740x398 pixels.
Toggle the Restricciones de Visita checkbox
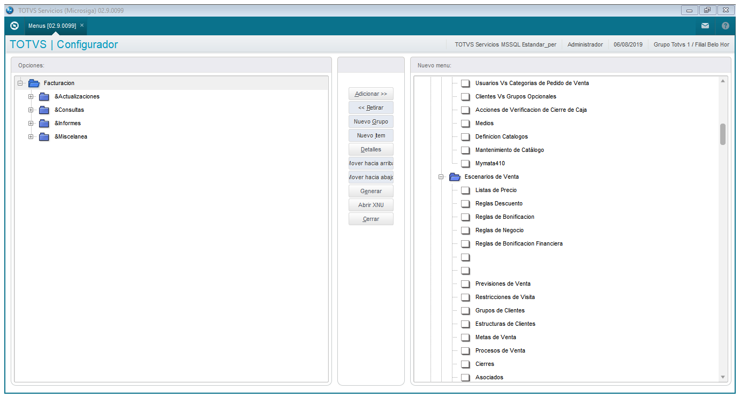(465, 297)
